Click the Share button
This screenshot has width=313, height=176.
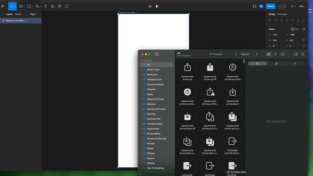[270, 6]
